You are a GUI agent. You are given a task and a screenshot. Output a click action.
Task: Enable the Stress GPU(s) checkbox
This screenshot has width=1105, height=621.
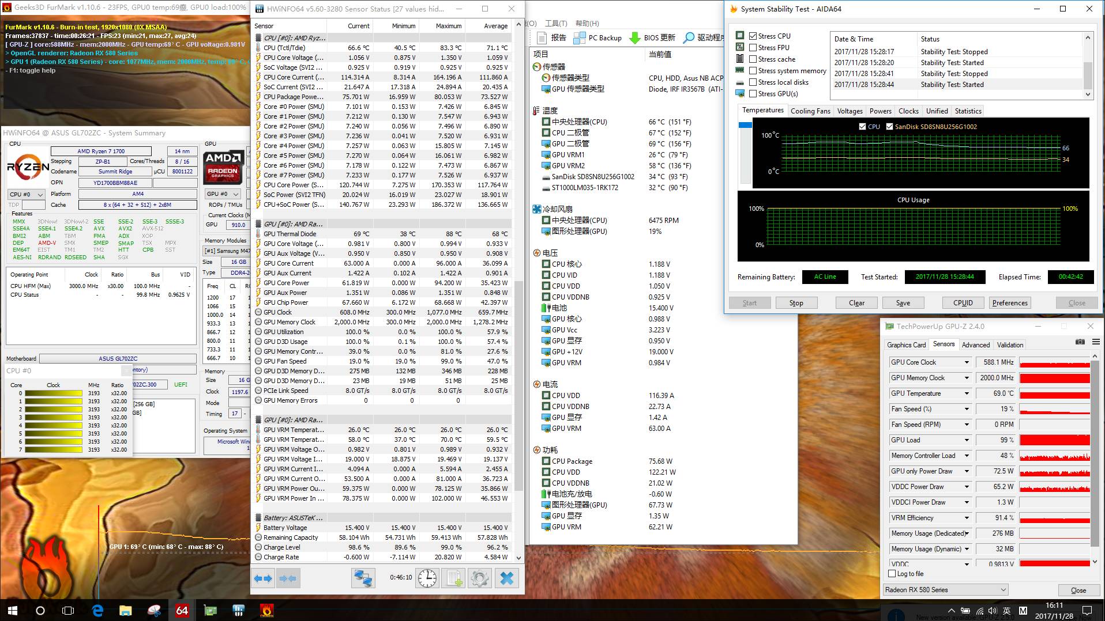(x=753, y=93)
